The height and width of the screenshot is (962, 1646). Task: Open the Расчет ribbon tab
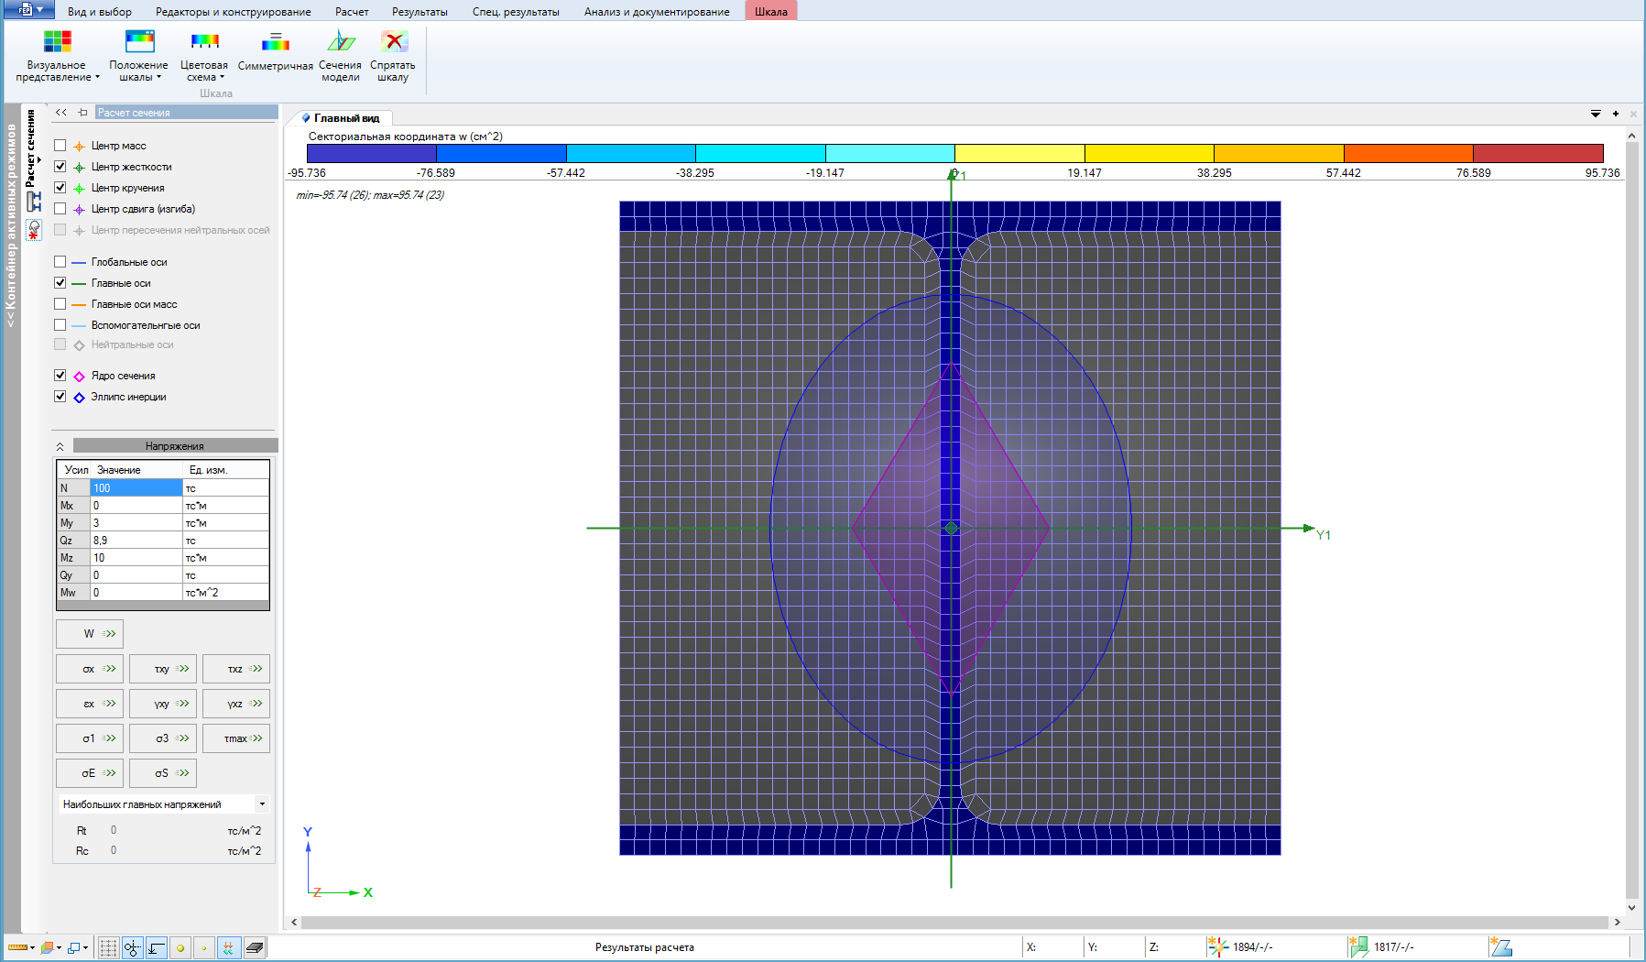coord(352,12)
